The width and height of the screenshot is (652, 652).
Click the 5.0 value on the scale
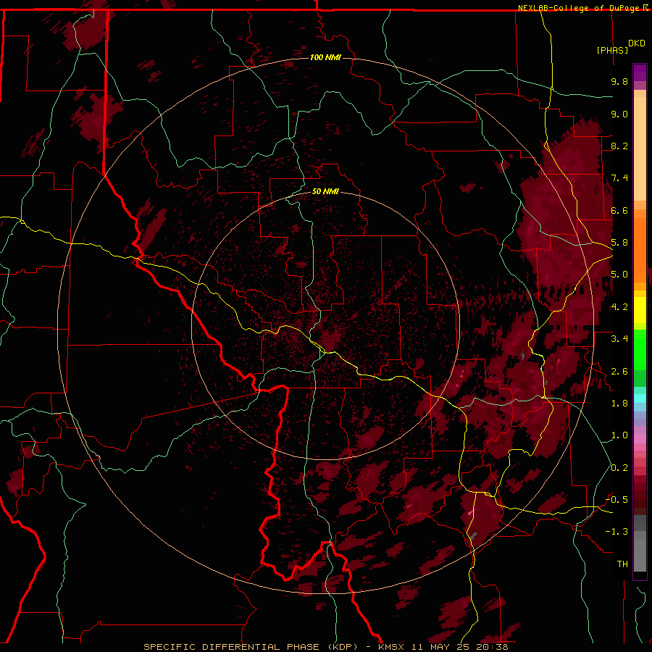pyautogui.click(x=619, y=275)
